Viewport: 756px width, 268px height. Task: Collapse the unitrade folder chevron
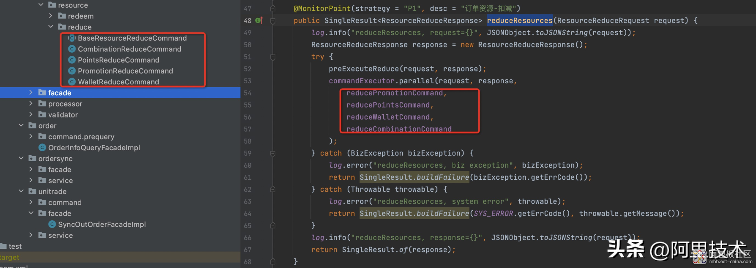click(21, 191)
